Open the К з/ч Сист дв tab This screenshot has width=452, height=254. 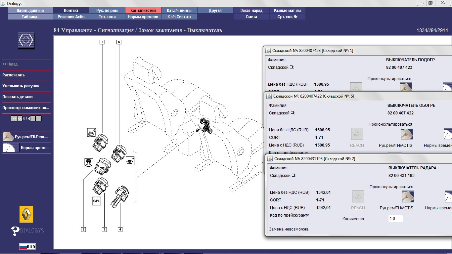(x=179, y=17)
